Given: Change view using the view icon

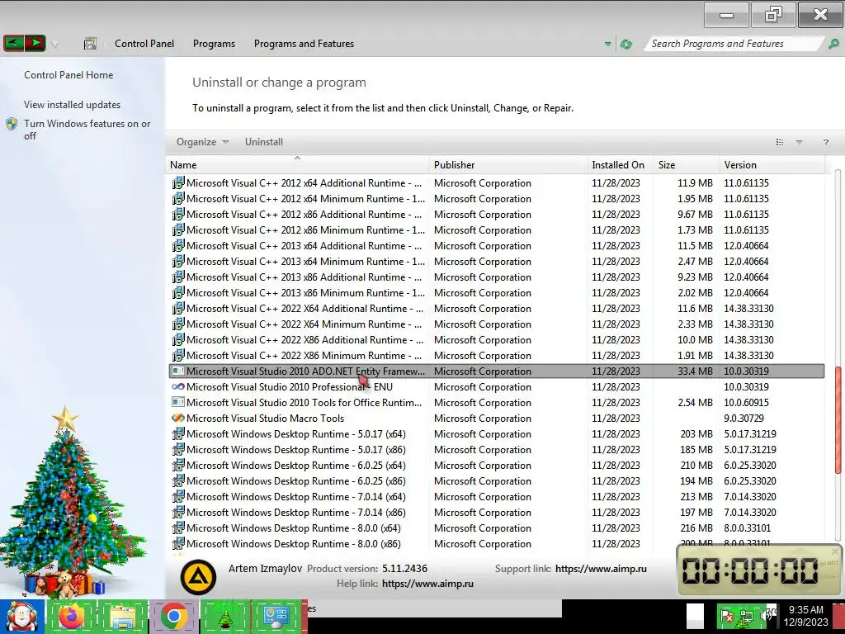Looking at the screenshot, I should 779,142.
